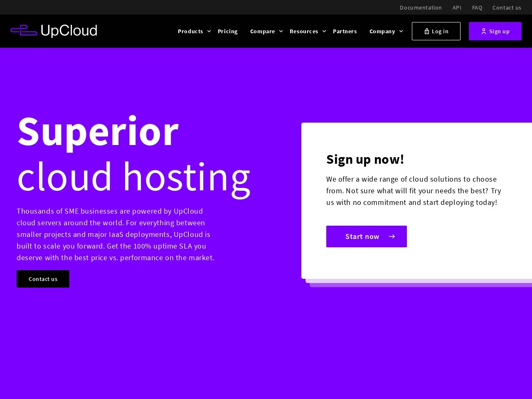Open the Resources dropdown chevron

tap(324, 31)
